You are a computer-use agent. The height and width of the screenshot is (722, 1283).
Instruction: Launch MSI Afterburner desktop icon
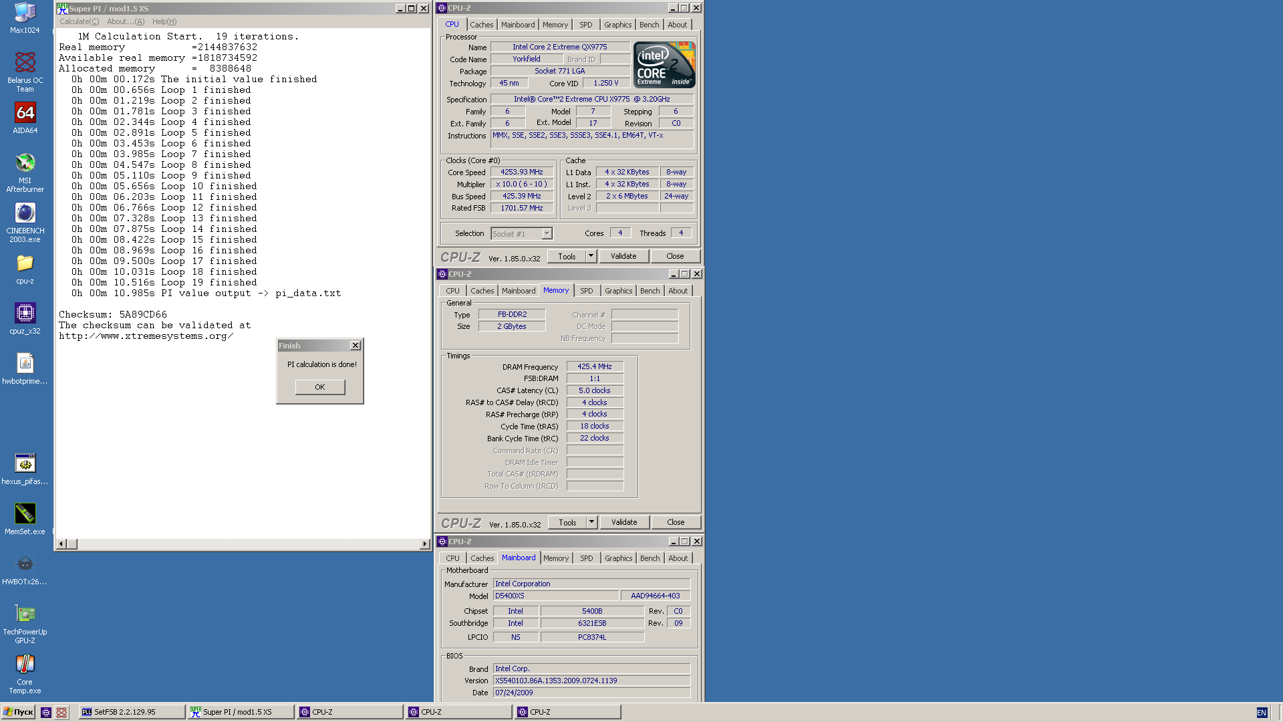[25, 172]
